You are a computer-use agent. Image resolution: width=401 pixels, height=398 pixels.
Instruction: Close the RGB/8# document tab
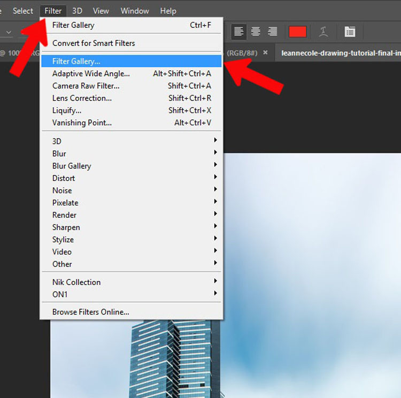pyautogui.click(x=265, y=52)
